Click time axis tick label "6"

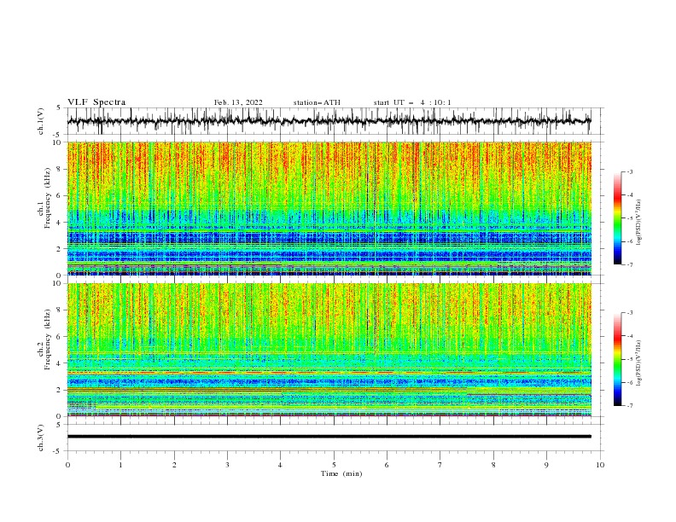387,465
